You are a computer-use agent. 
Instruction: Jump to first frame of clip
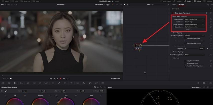[x=51, y=79]
